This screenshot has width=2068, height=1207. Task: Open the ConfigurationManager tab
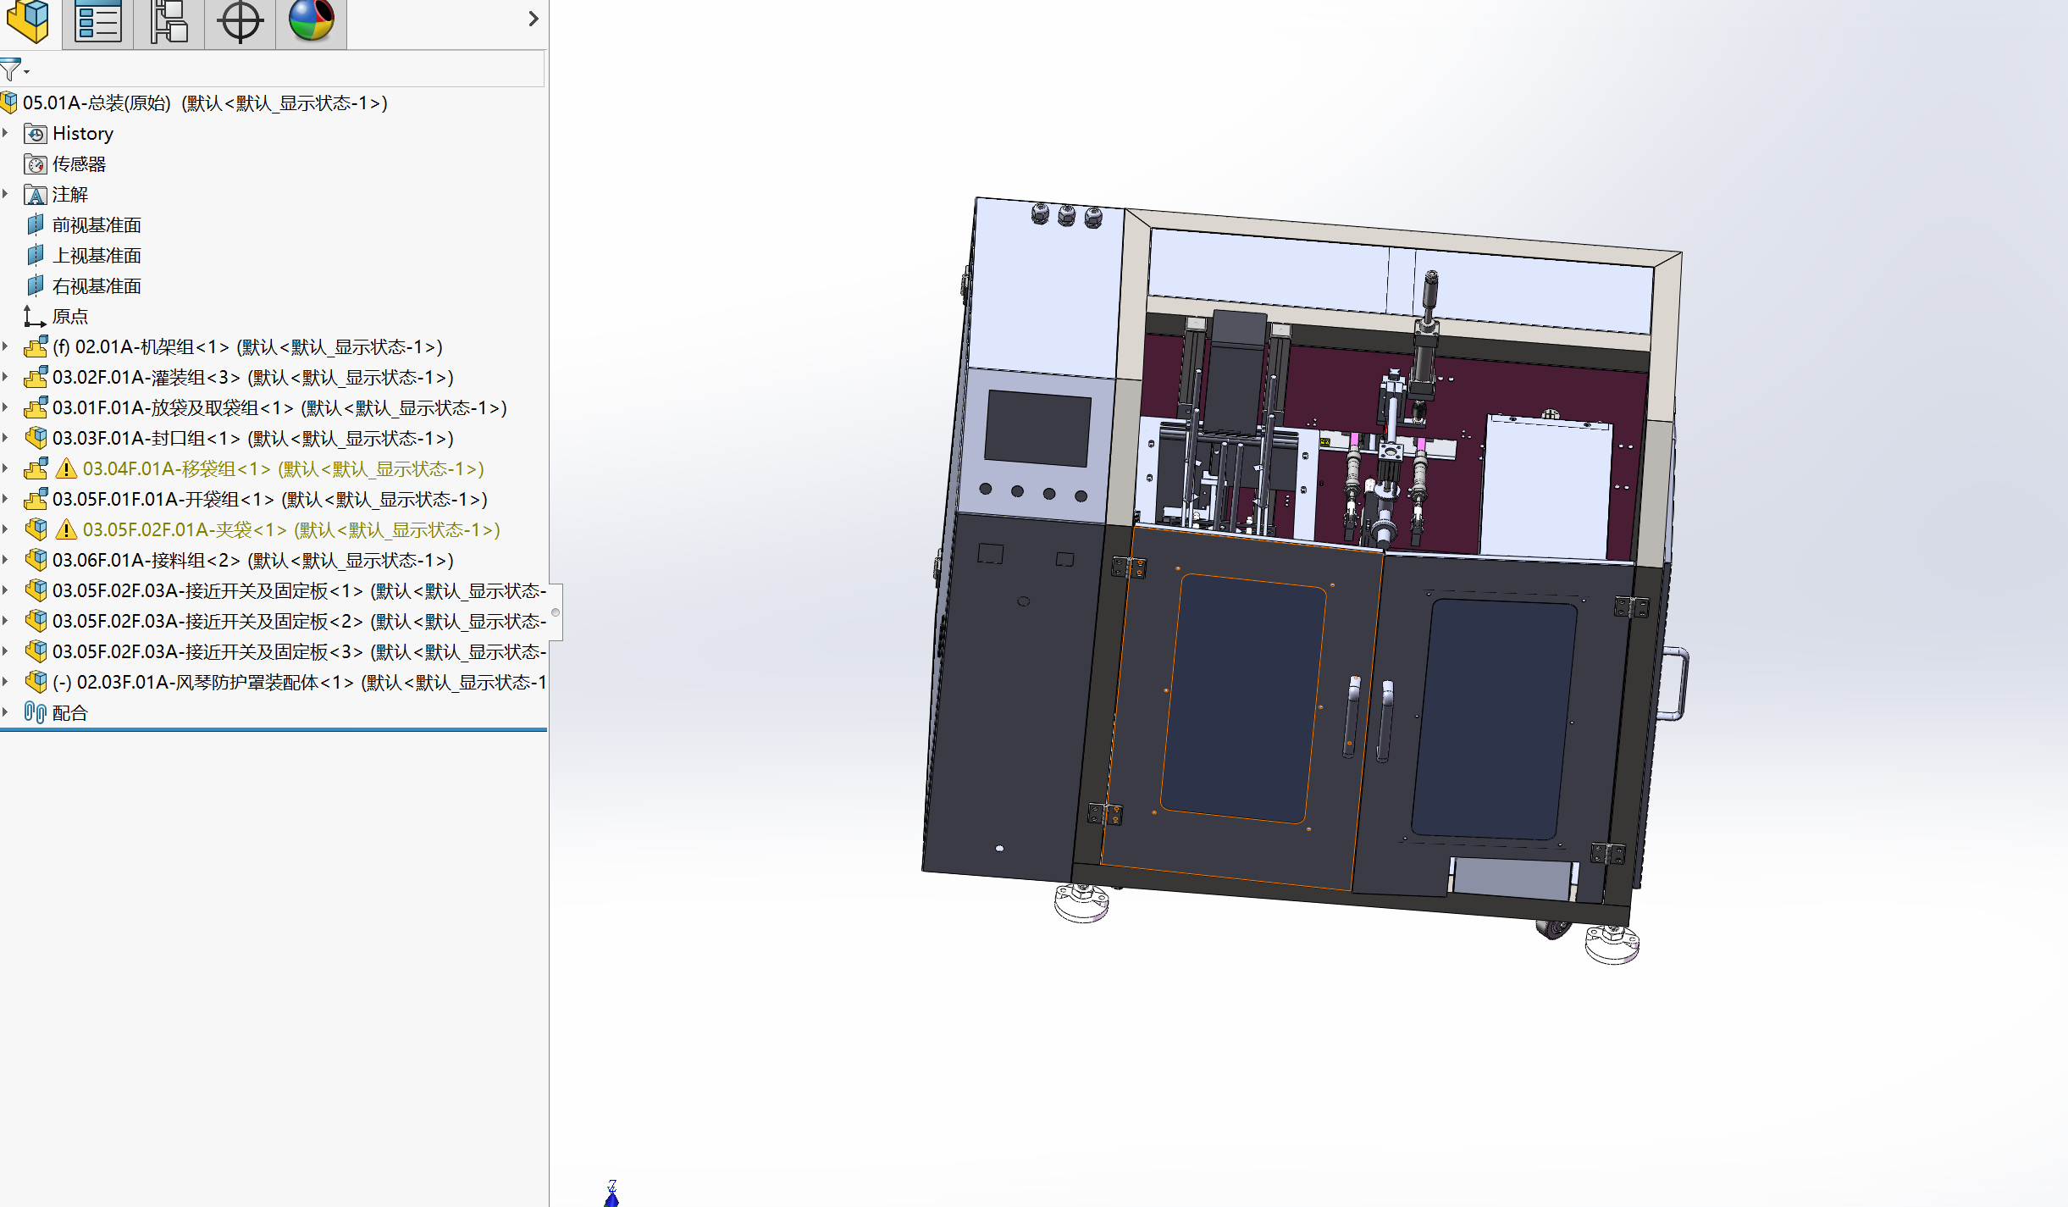[169, 20]
